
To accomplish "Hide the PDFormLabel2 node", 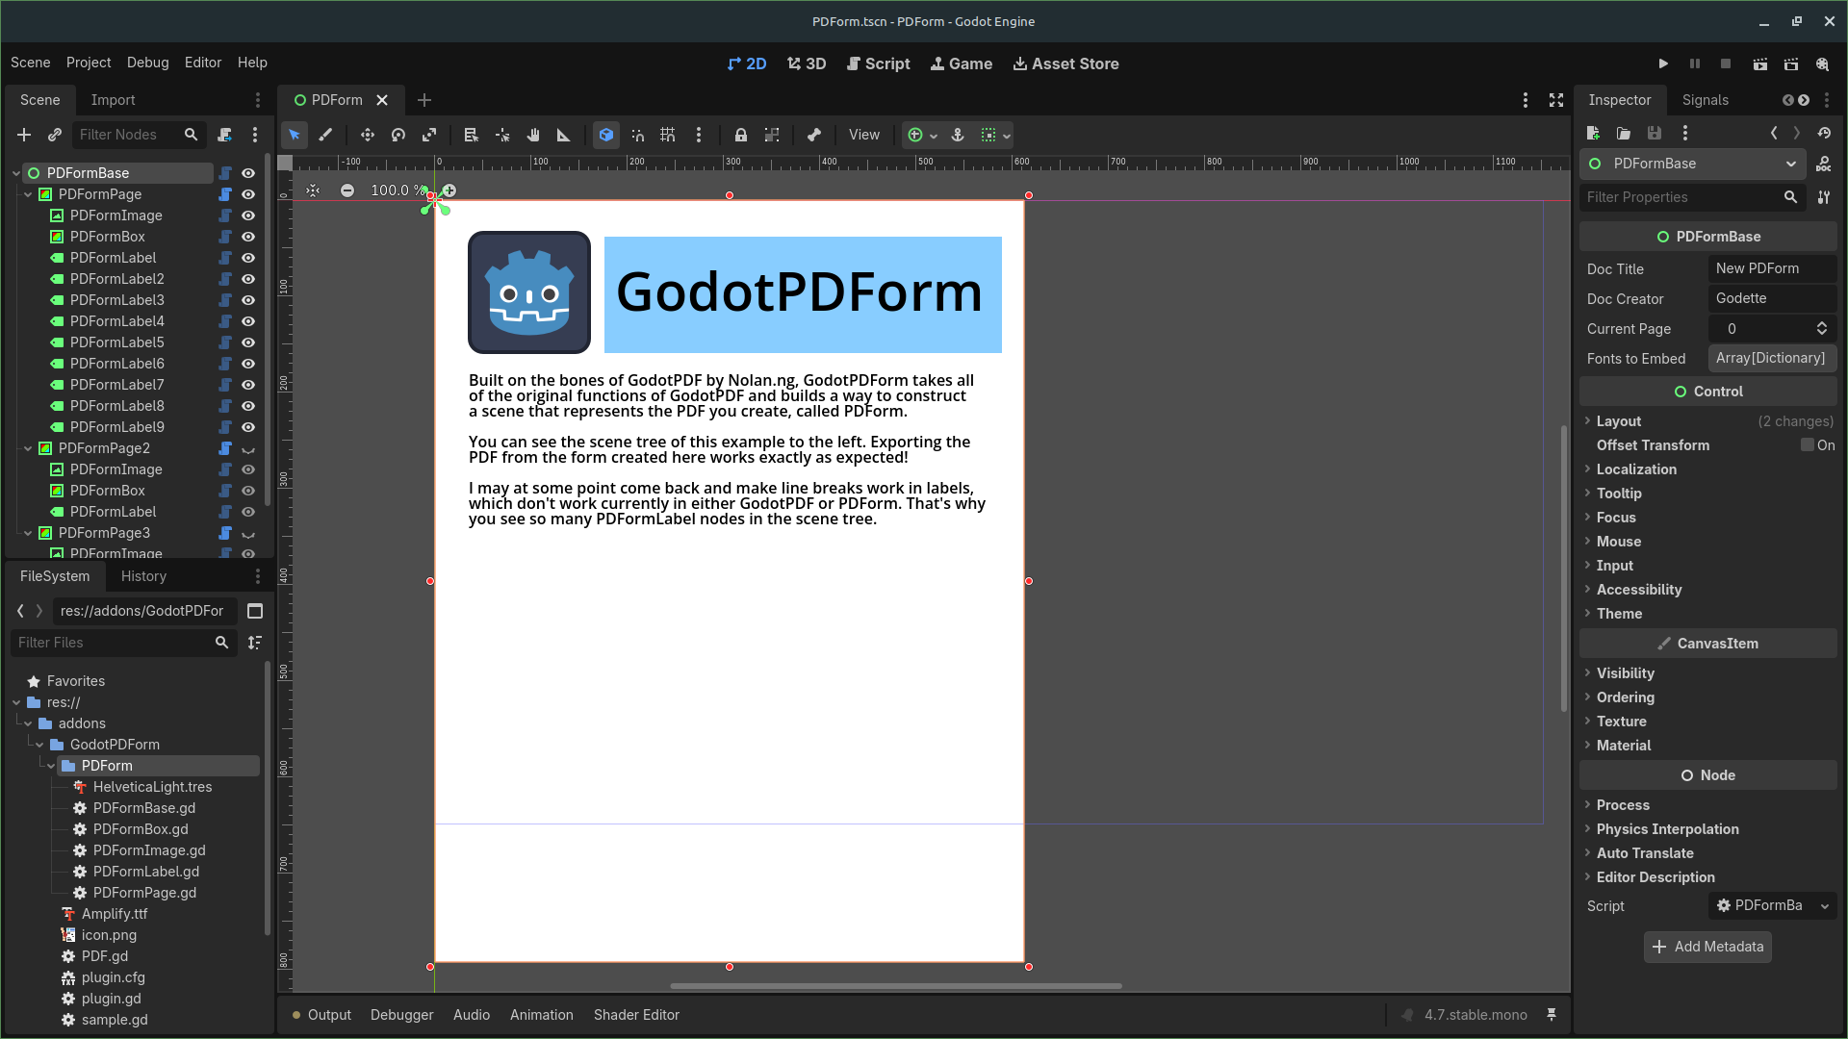I will pos(248,279).
